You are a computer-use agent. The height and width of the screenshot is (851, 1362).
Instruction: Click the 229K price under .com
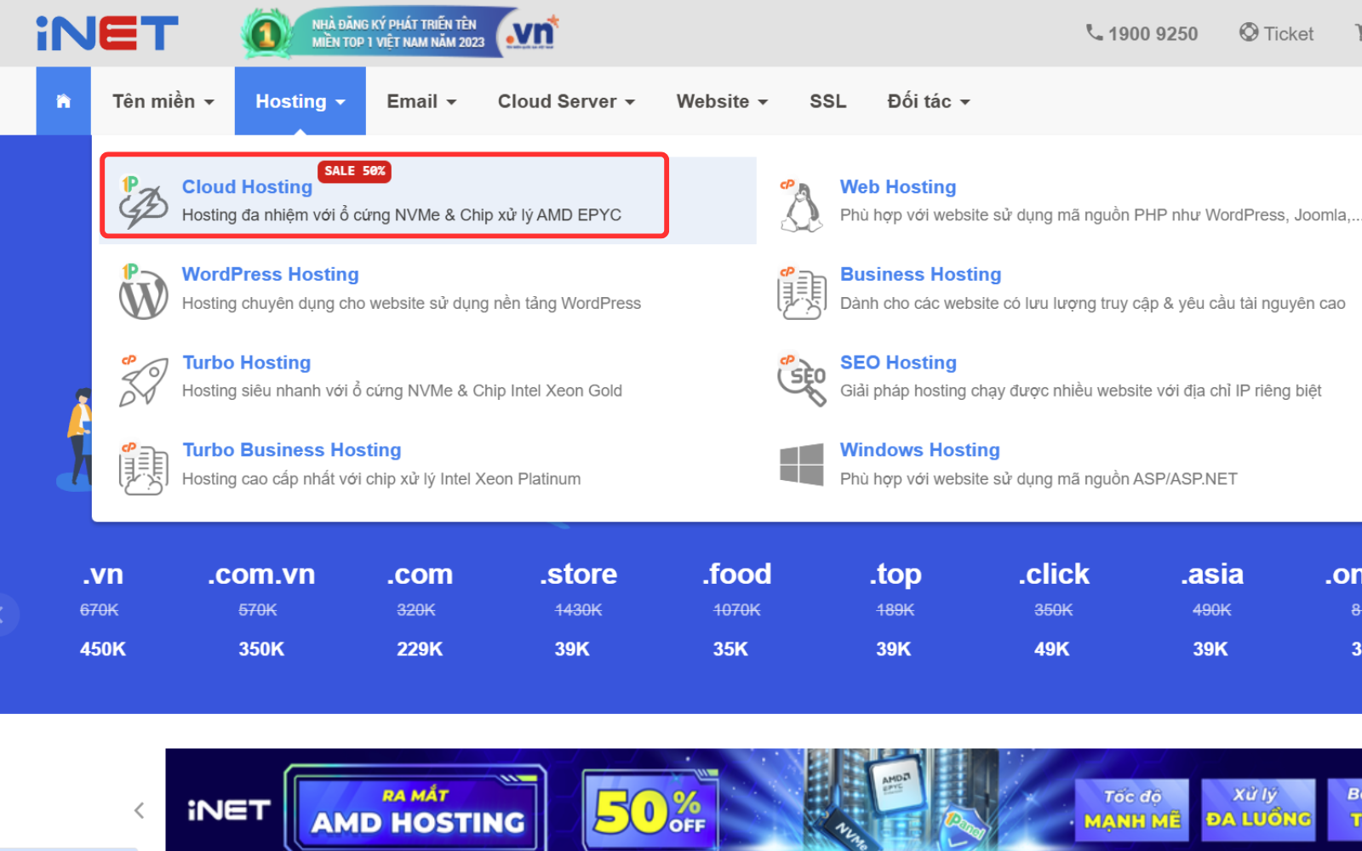(420, 649)
